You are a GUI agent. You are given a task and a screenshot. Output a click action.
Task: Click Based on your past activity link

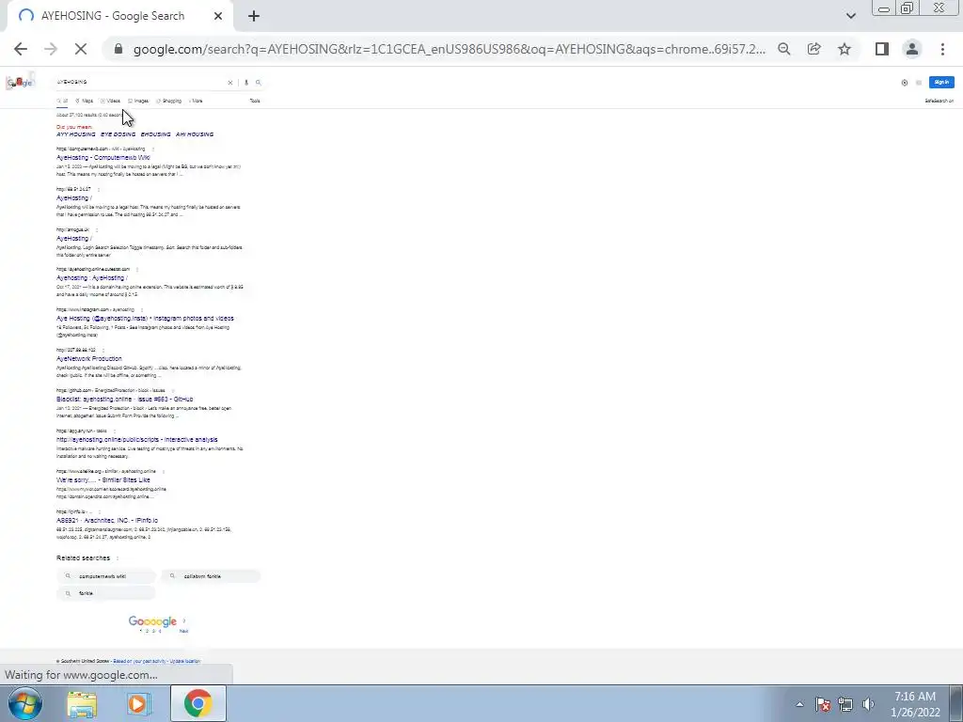139,661
